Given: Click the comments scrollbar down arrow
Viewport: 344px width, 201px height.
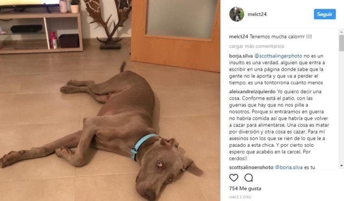Looking at the screenshot, I should (x=341, y=166).
